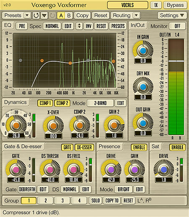The height and width of the screenshot is (217, 189).
Task: Select the A state
Action: [61, 16]
